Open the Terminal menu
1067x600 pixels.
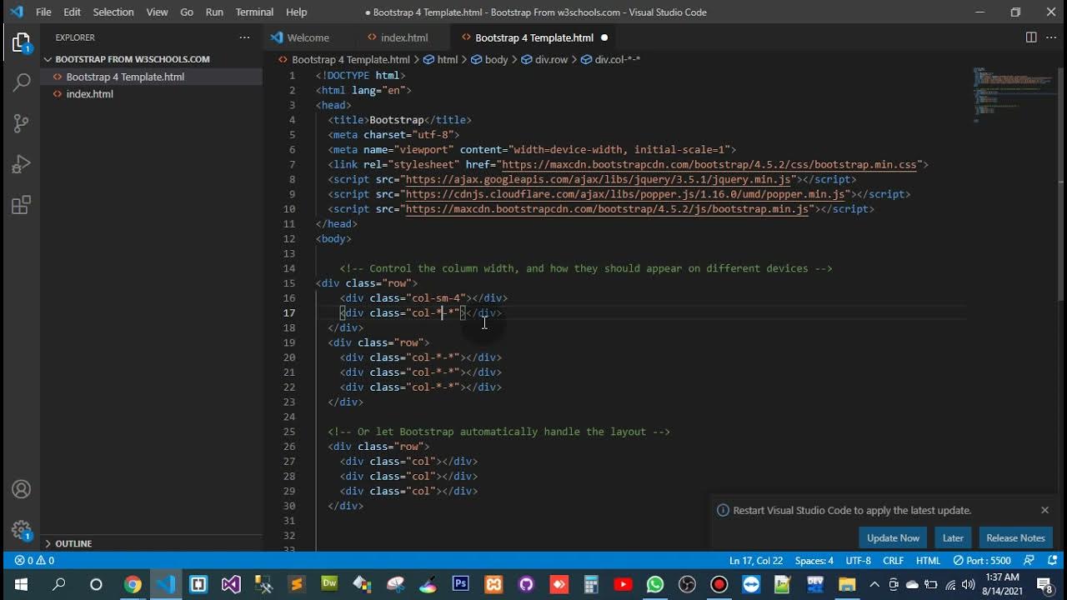[254, 12]
